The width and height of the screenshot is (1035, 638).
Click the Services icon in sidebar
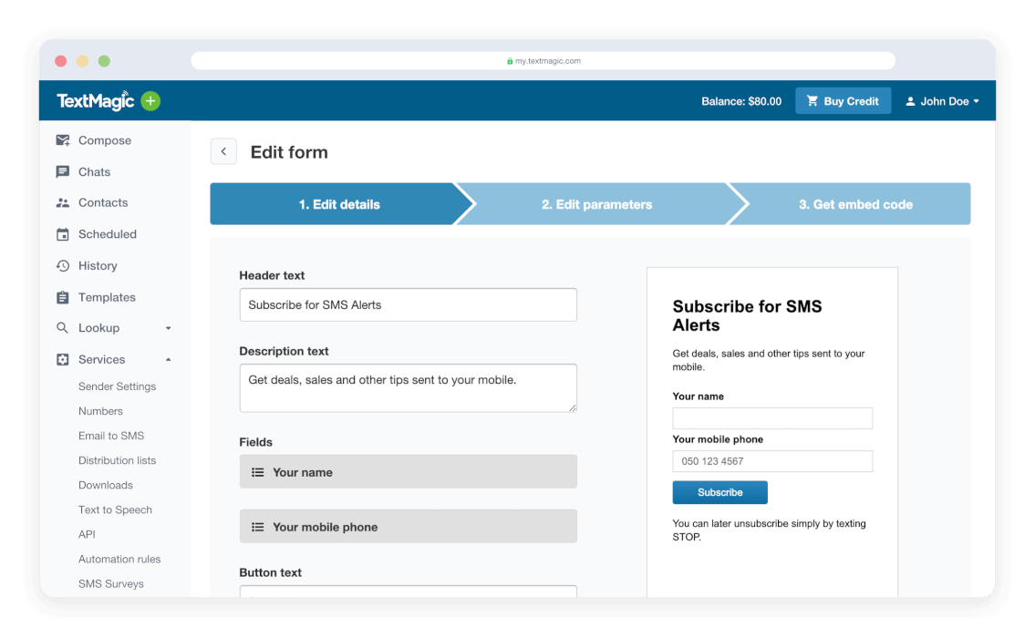point(63,360)
